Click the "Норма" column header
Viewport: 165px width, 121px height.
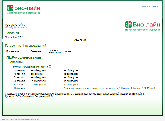[67, 51]
